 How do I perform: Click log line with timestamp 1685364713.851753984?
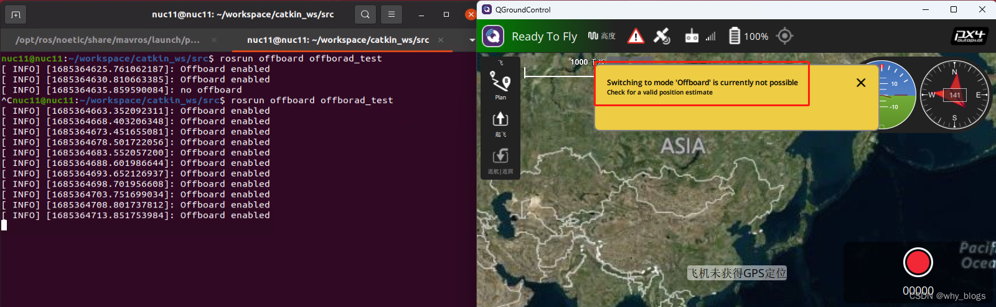(x=136, y=215)
